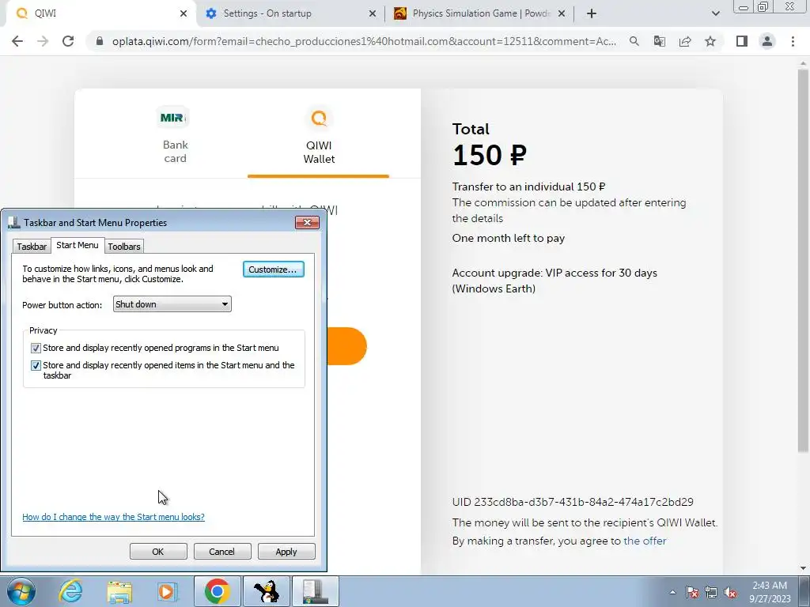Viewport: 810px width, 607px height.
Task: Open the translate page icon
Action: click(659, 41)
